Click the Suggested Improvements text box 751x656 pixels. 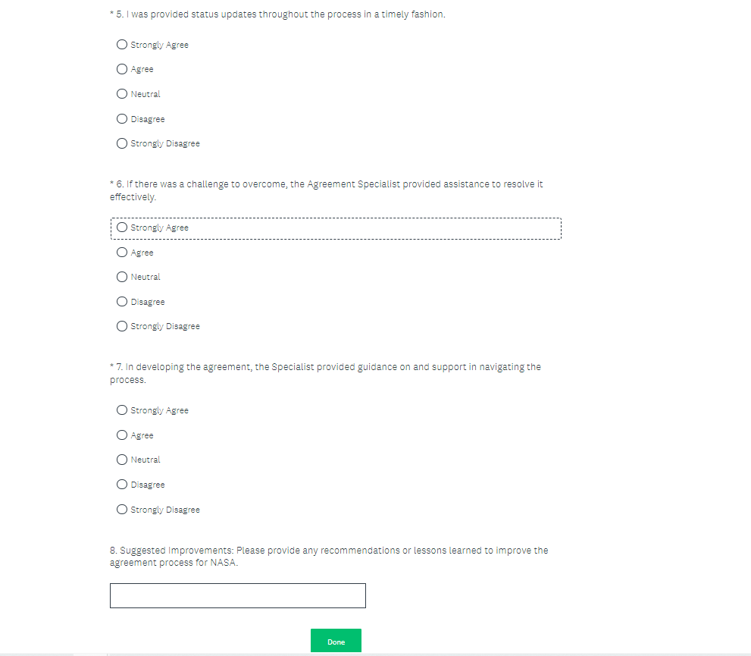click(237, 595)
